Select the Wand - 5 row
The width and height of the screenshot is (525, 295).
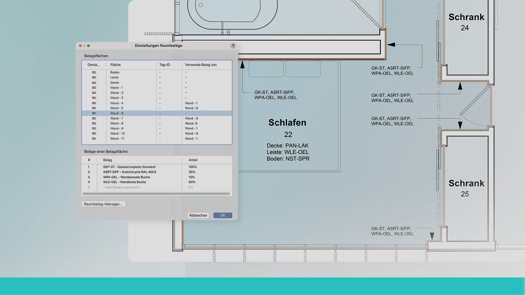click(x=157, y=108)
